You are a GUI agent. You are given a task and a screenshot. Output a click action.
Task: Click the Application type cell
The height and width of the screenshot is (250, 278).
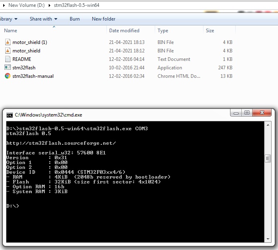tap(170, 68)
